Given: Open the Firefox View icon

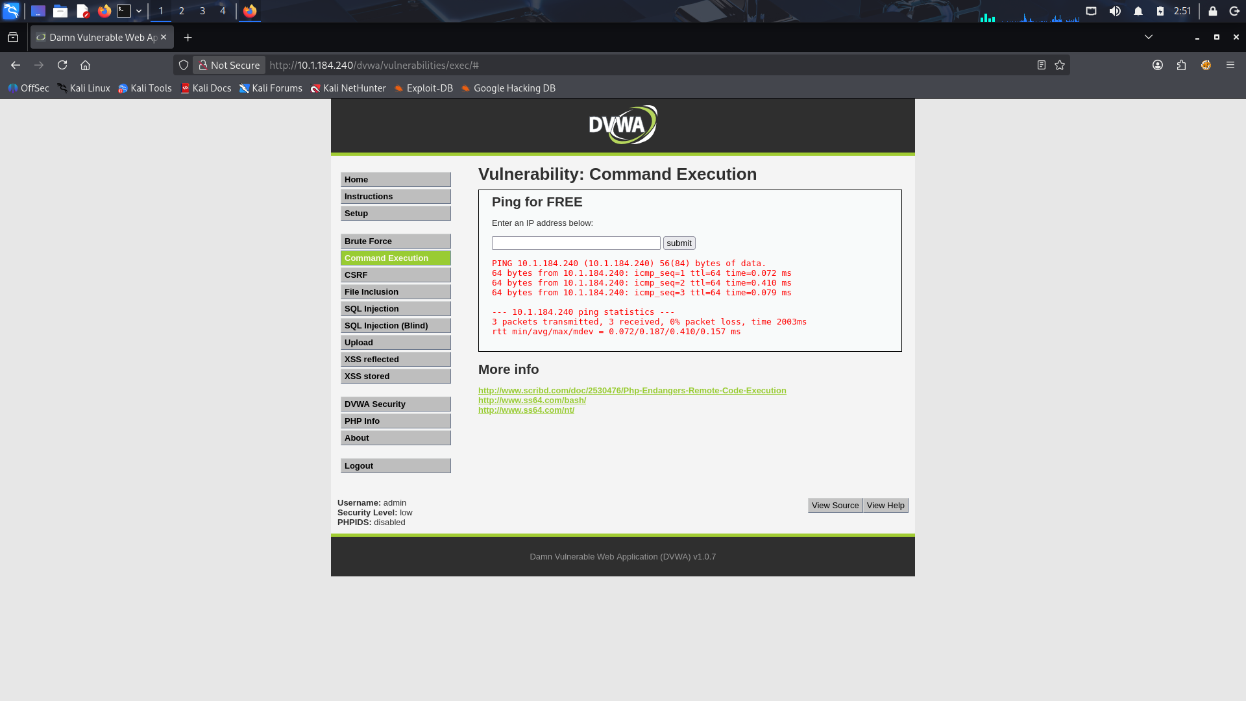Looking at the screenshot, I should (13, 38).
